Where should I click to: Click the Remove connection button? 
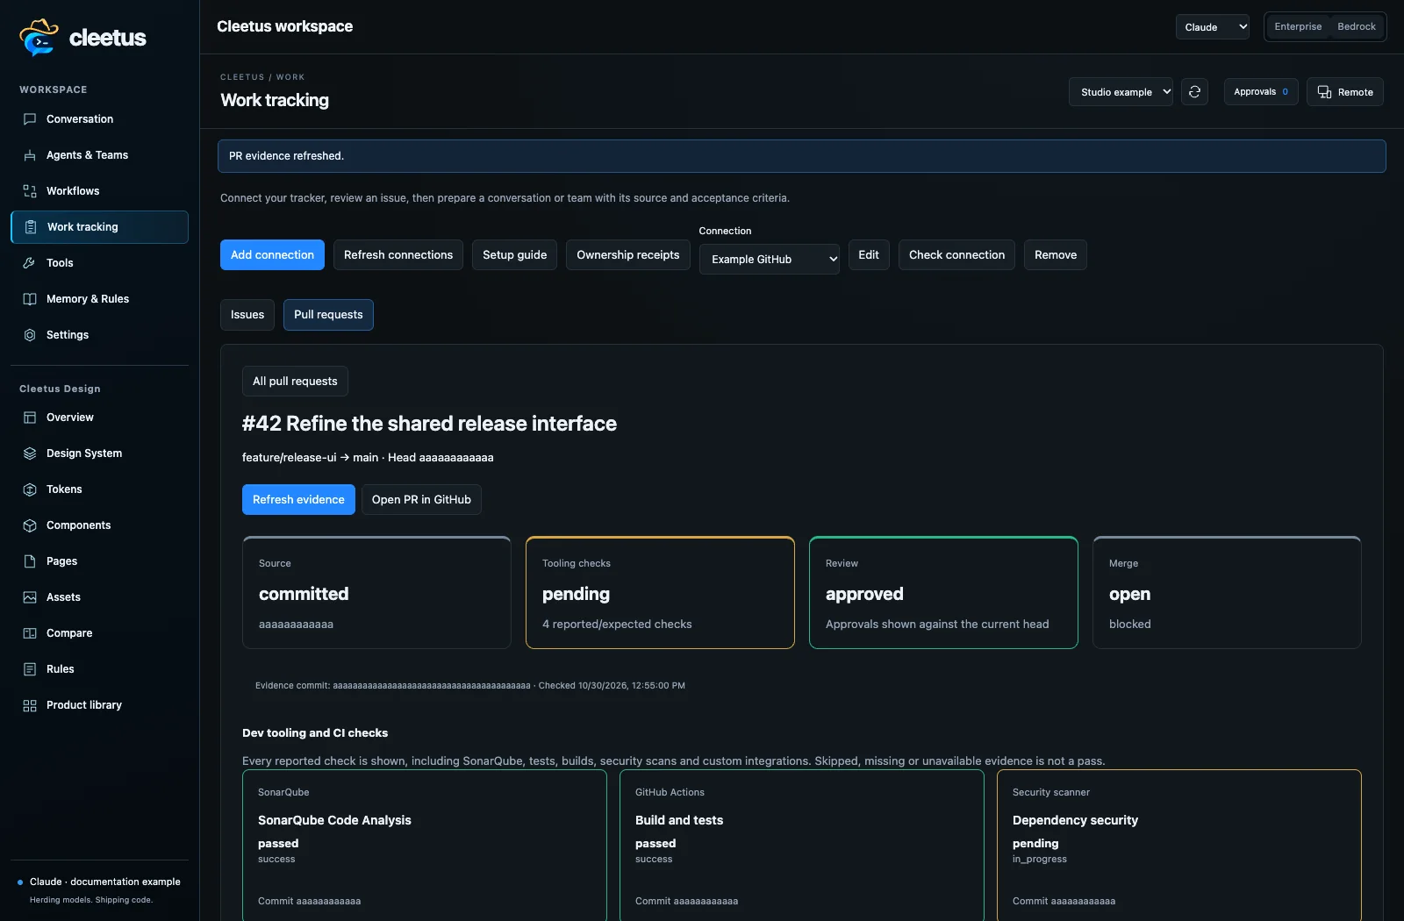click(x=1056, y=255)
